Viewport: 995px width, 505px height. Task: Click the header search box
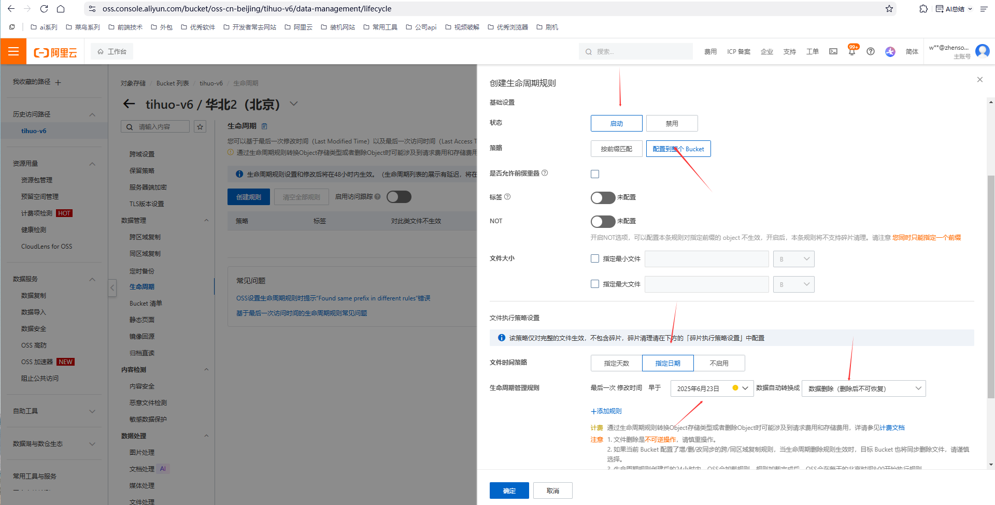pos(636,51)
